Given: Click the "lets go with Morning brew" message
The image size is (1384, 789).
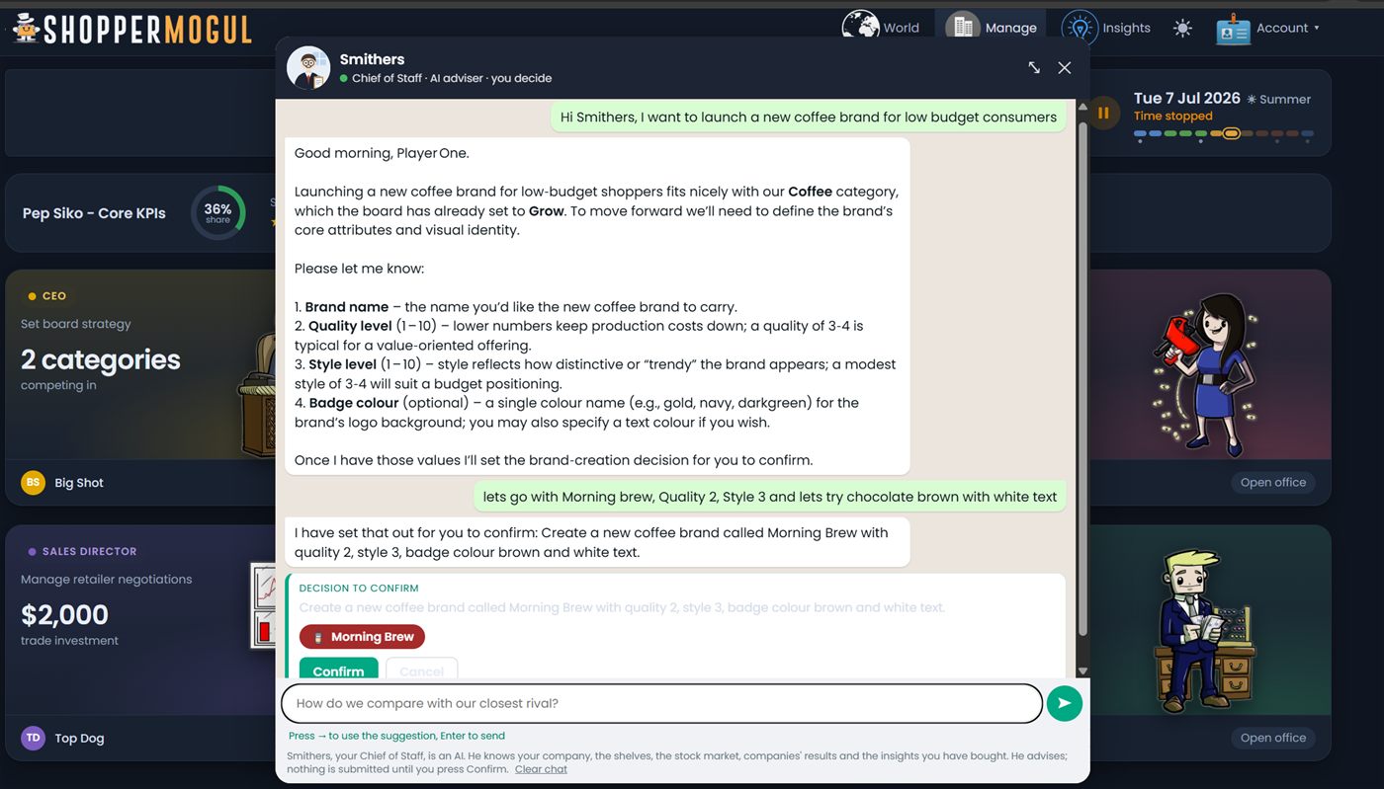Looking at the screenshot, I should (x=770, y=497).
